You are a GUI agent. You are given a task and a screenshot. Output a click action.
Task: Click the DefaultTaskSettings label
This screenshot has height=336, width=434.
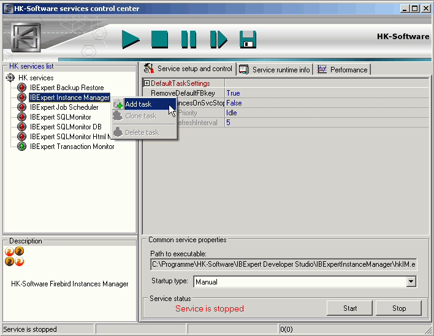[x=180, y=83]
